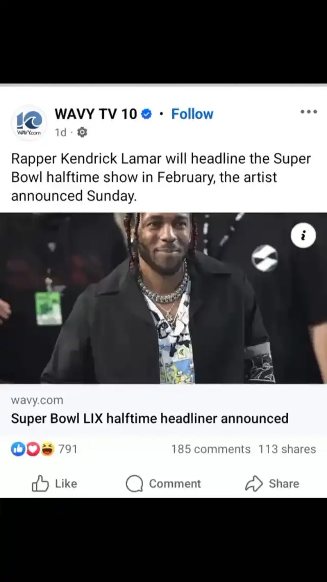The height and width of the screenshot is (582, 327).
Task: Click the 1d post timestamp
Action: (60, 132)
